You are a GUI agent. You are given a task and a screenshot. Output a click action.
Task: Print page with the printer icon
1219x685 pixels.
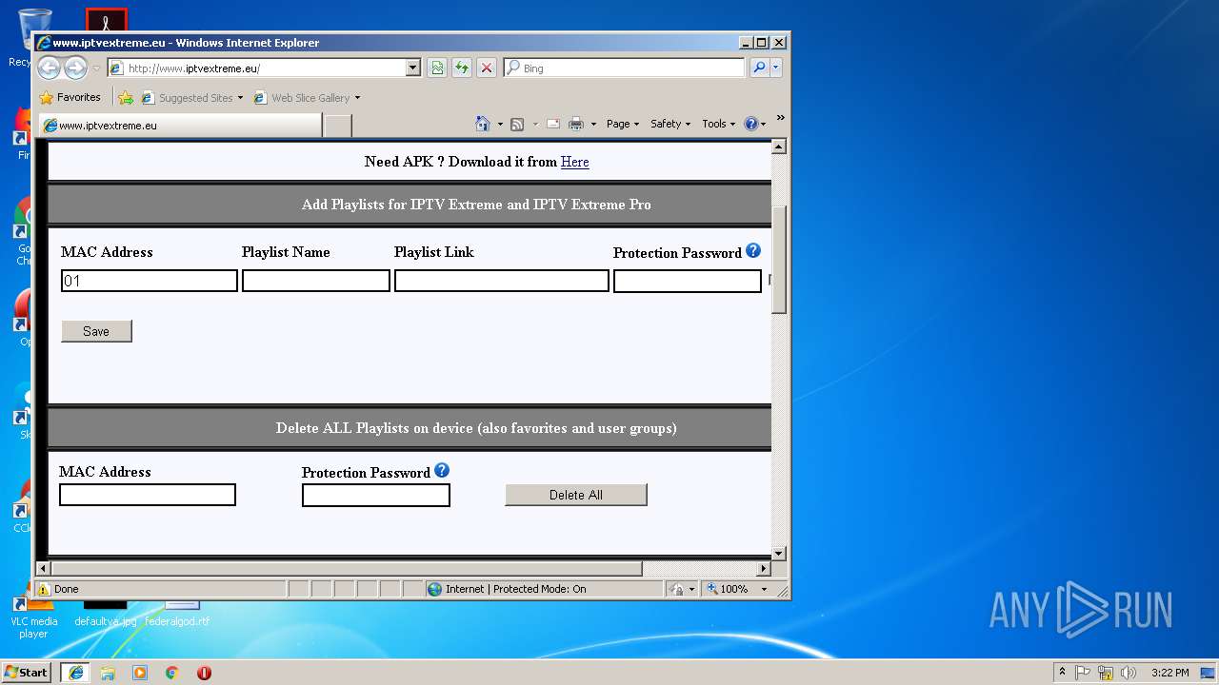pyautogui.click(x=576, y=124)
